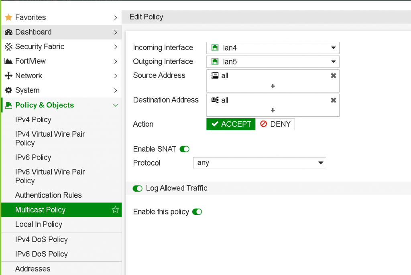Add a destination address with plus
The width and height of the screenshot is (411, 275).
pos(273,110)
